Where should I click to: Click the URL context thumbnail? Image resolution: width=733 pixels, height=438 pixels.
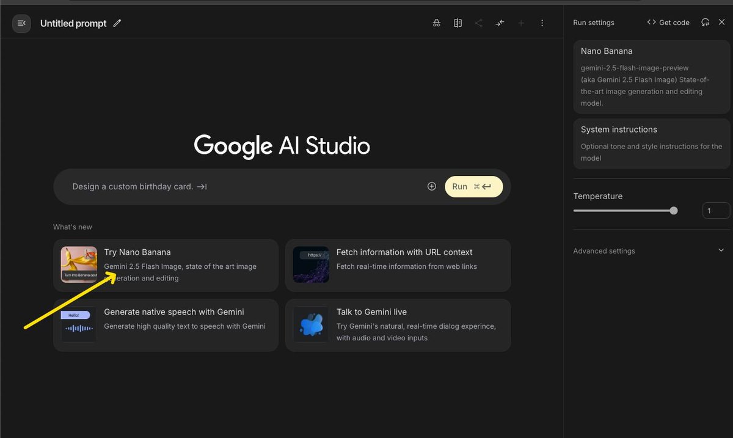311,265
